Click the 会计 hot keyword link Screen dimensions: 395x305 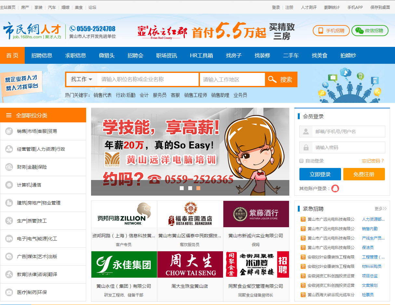click(x=144, y=95)
